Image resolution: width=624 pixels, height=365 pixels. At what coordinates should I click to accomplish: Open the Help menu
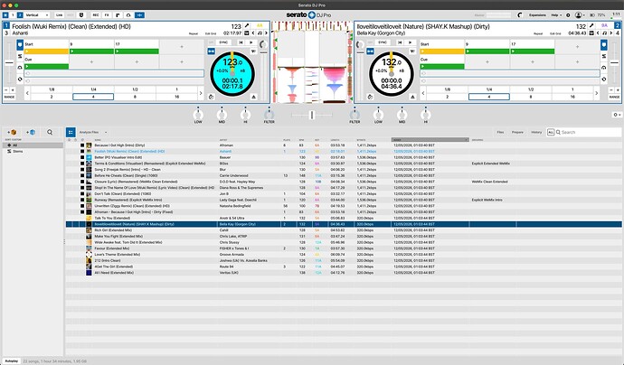pyautogui.click(x=556, y=15)
